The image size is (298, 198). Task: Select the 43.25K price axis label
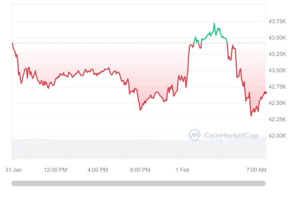pyautogui.click(x=277, y=54)
